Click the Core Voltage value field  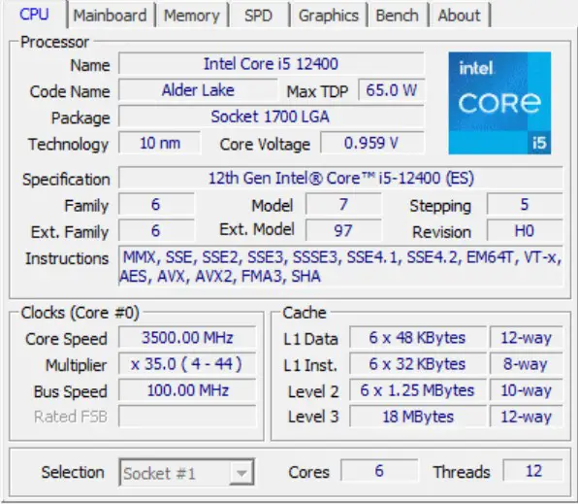point(372,143)
